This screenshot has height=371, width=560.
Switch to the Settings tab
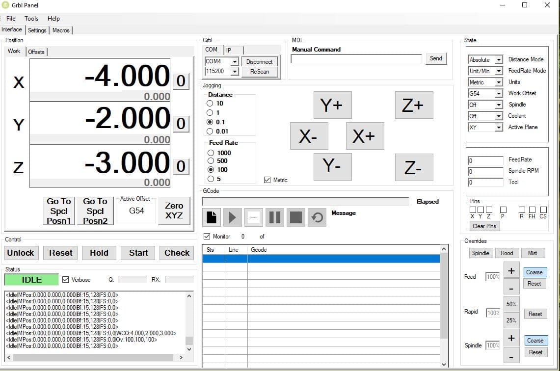(x=37, y=30)
